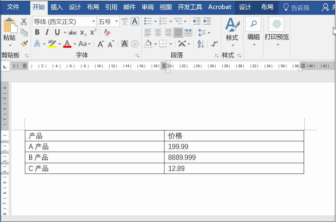This screenshot has width=336, height=222.
Task: Click the Numbering list icon
Action: [163, 21]
